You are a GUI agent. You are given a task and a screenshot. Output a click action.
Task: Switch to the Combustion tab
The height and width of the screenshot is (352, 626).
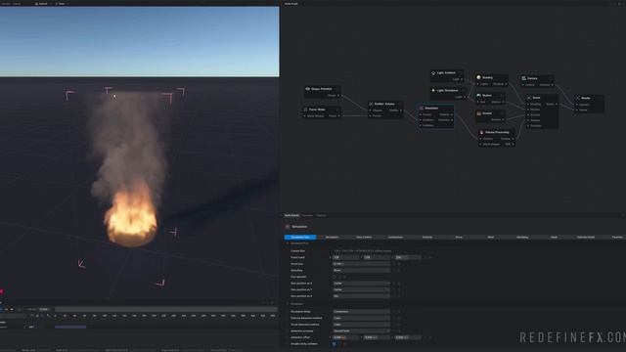[x=395, y=237]
